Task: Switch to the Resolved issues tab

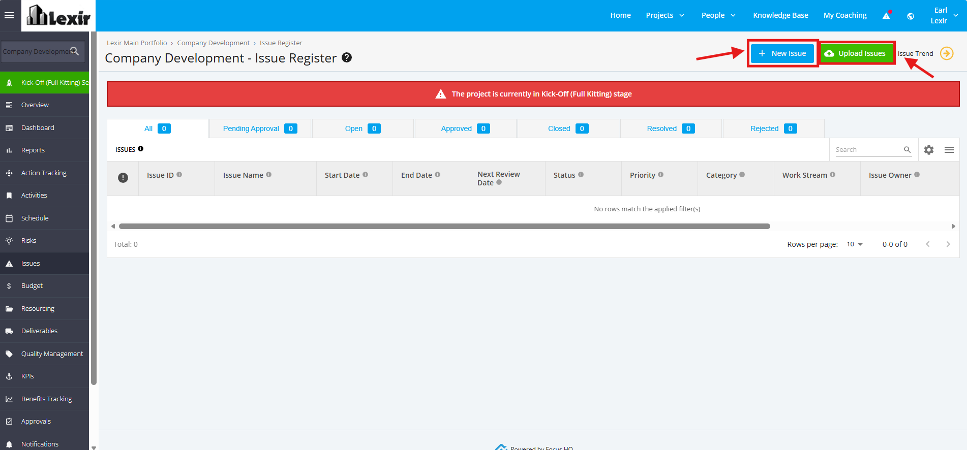Action: point(671,128)
